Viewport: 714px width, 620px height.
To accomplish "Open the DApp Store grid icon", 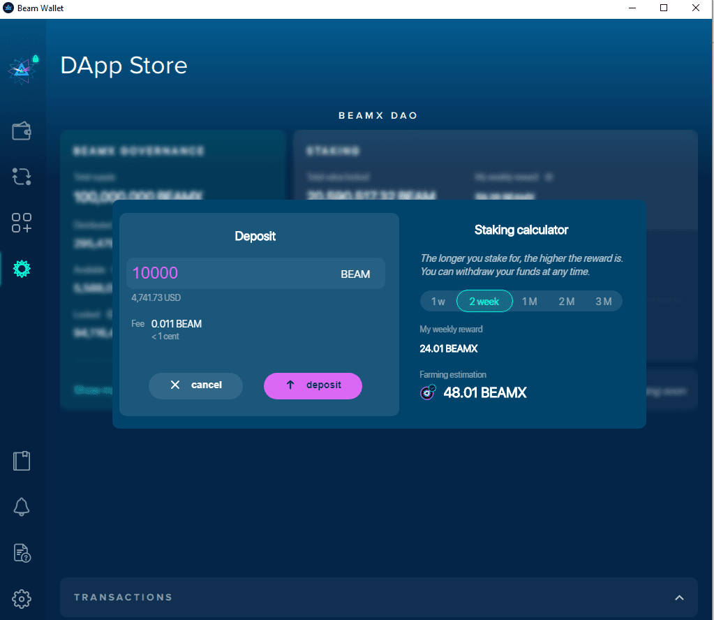I will coord(22,223).
